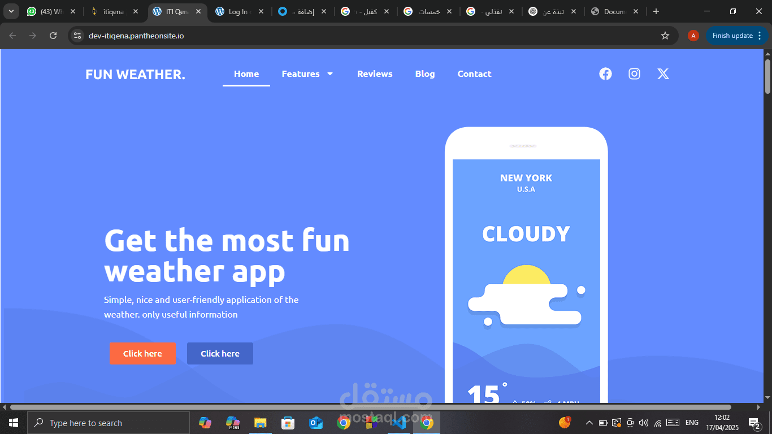Navigate to Reviews in the site menu

click(375, 74)
